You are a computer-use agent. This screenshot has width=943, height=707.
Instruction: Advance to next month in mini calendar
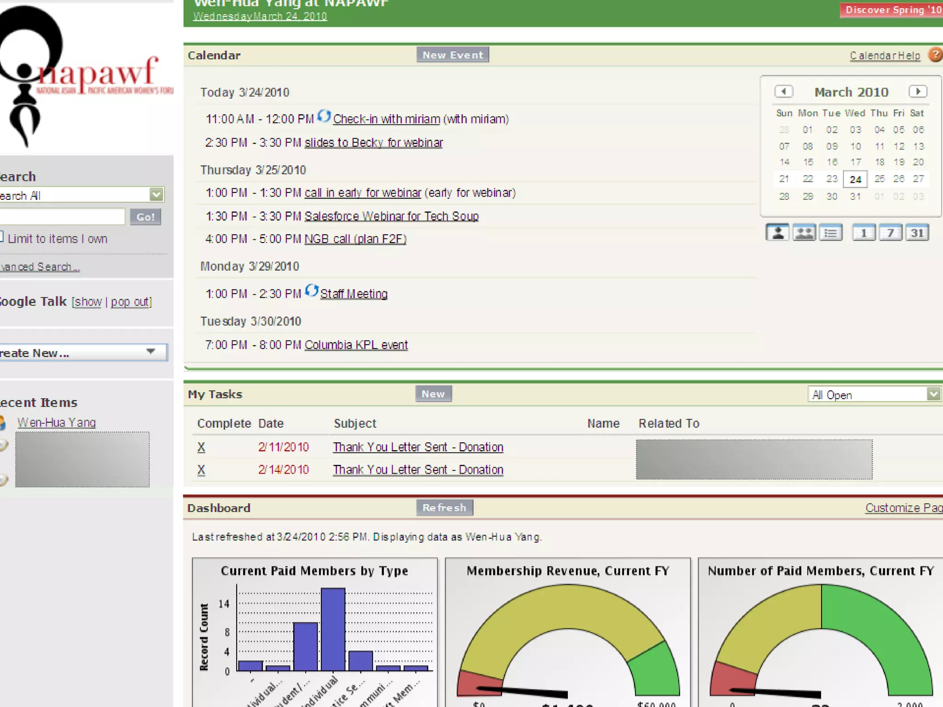918,91
